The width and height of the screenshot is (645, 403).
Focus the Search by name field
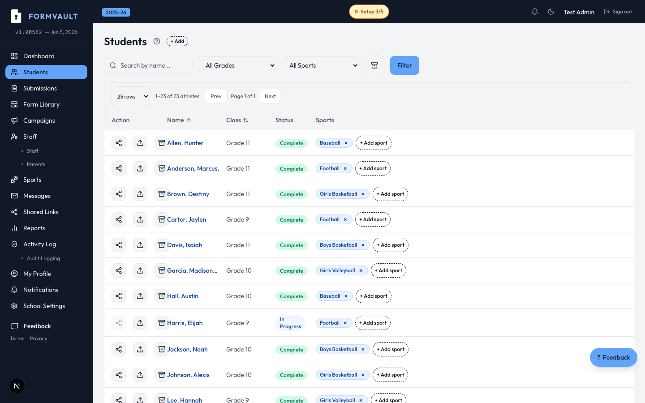(148, 65)
